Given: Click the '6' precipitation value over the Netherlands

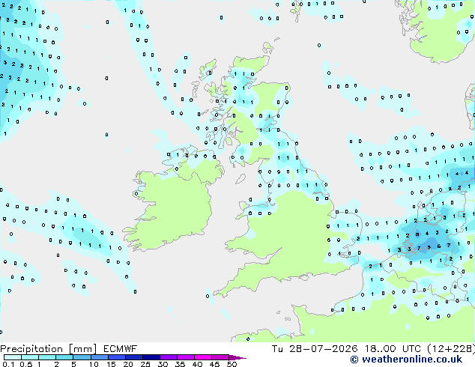Looking at the screenshot, I should [x=438, y=246].
